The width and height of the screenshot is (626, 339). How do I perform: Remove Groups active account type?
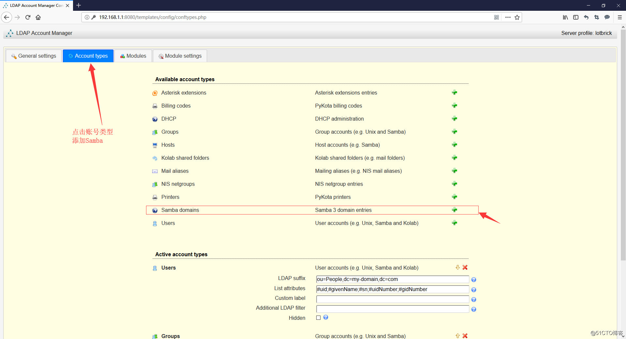pos(465,336)
